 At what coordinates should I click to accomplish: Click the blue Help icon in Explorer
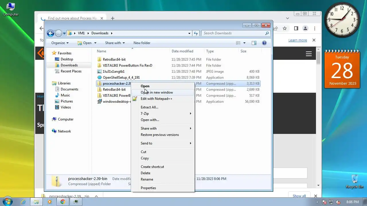coord(264,43)
